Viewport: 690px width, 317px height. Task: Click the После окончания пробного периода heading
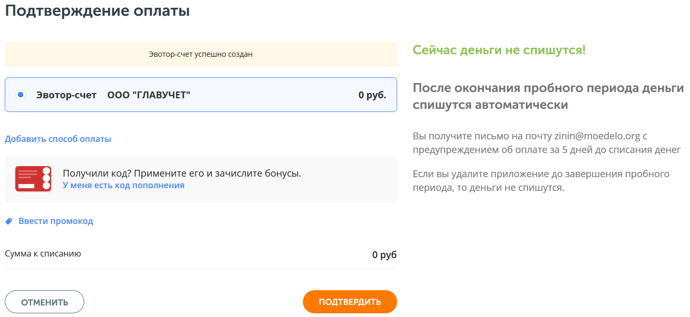coord(548,96)
